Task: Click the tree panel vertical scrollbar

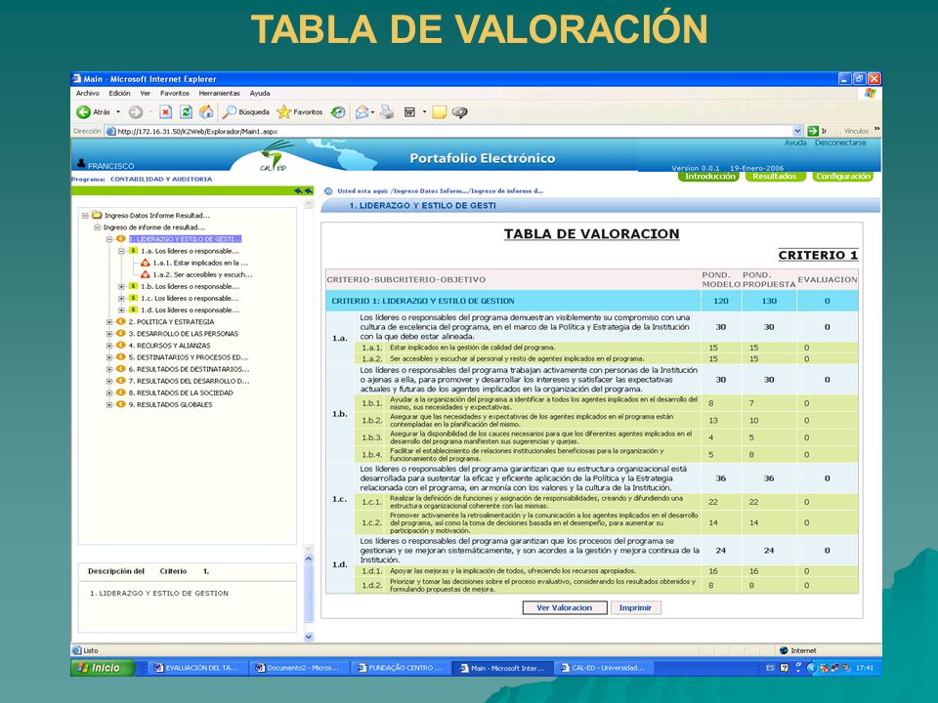Action: point(309,377)
